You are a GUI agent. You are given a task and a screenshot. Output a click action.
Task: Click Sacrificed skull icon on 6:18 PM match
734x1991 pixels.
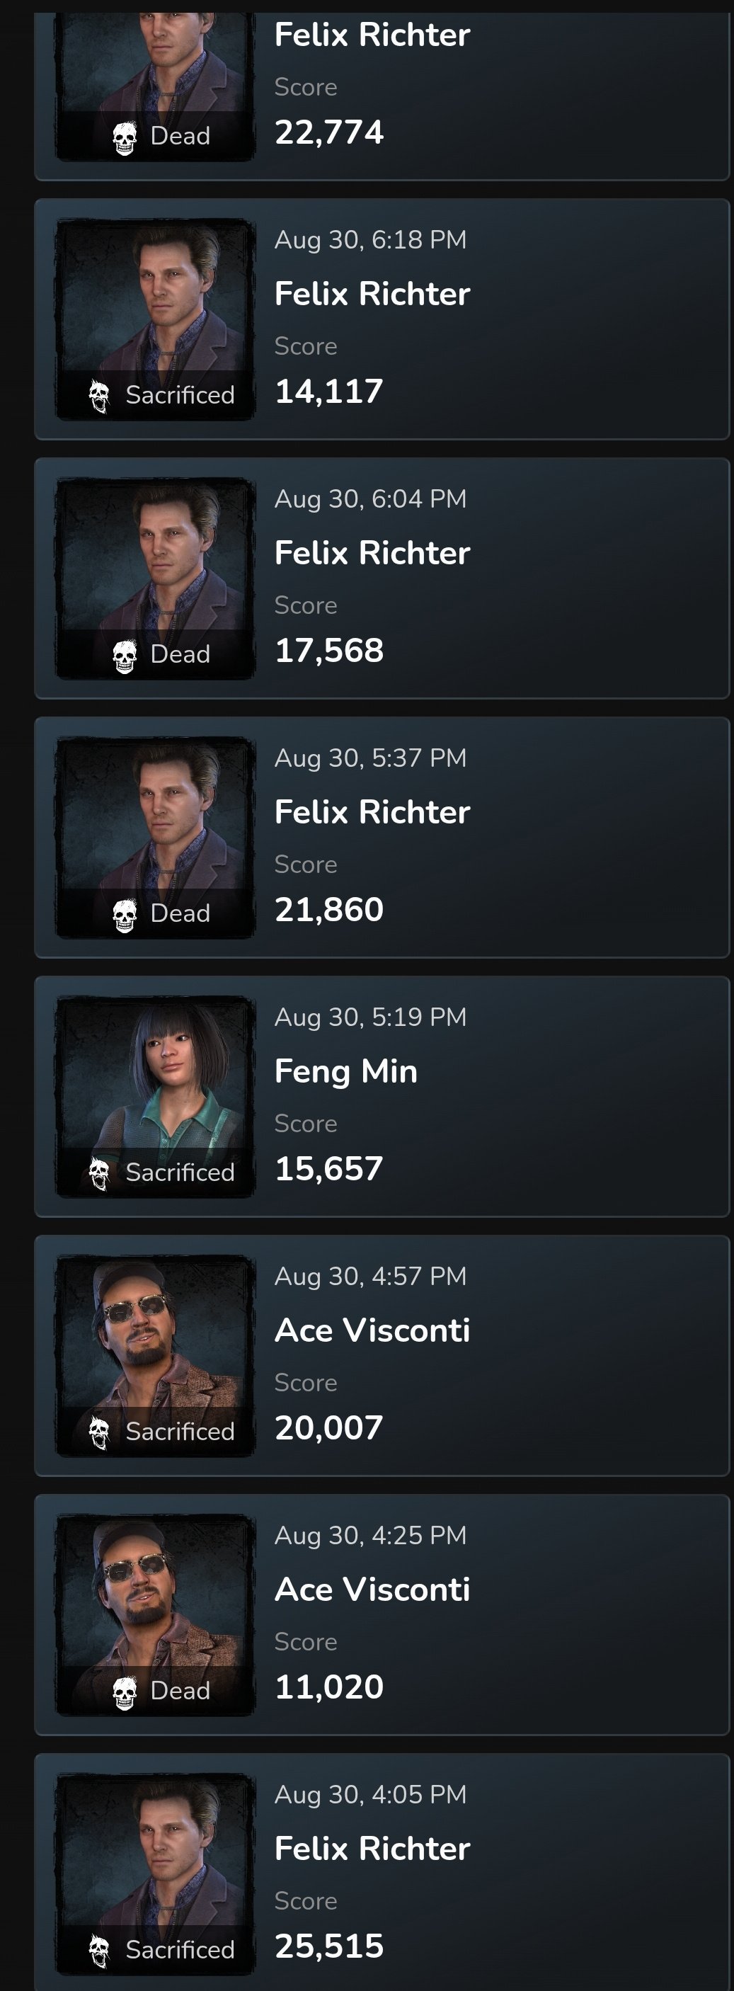[100, 397]
